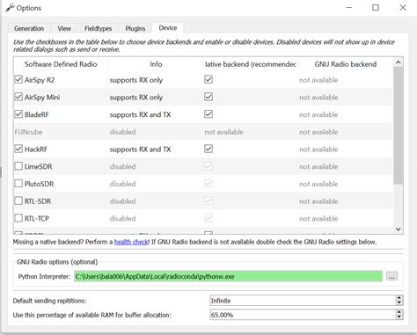Switch to the Plugins tab
The height and width of the screenshot is (335, 417).
point(135,28)
